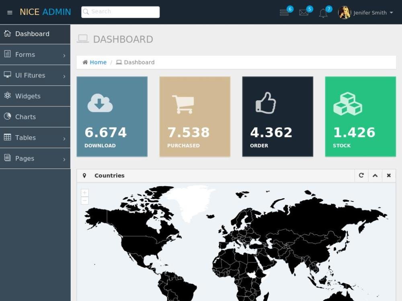Click the thumbs up icon on Order tile

pyautogui.click(x=266, y=103)
